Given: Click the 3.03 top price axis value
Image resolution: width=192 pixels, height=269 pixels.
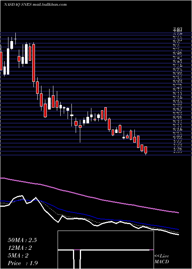Looking at the screenshot, I should [x=177, y=29].
